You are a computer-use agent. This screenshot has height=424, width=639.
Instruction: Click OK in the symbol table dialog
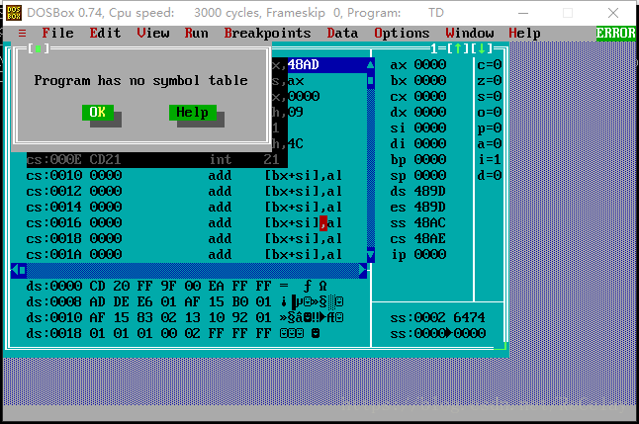tap(97, 112)
